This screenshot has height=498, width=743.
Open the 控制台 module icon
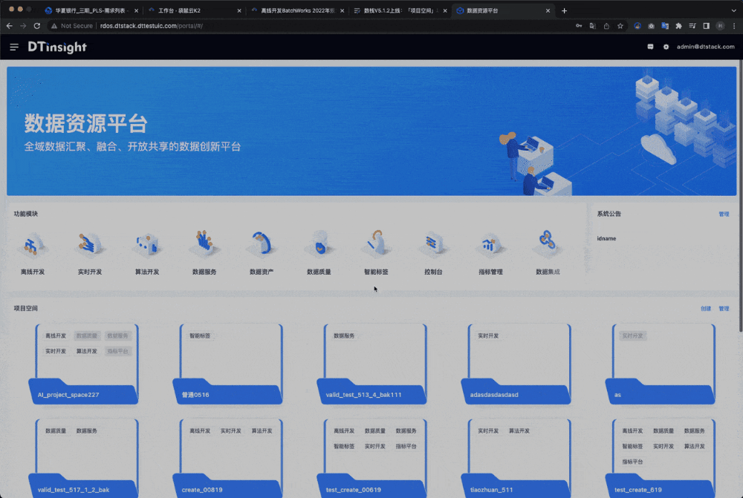click(x=433, y=245)
